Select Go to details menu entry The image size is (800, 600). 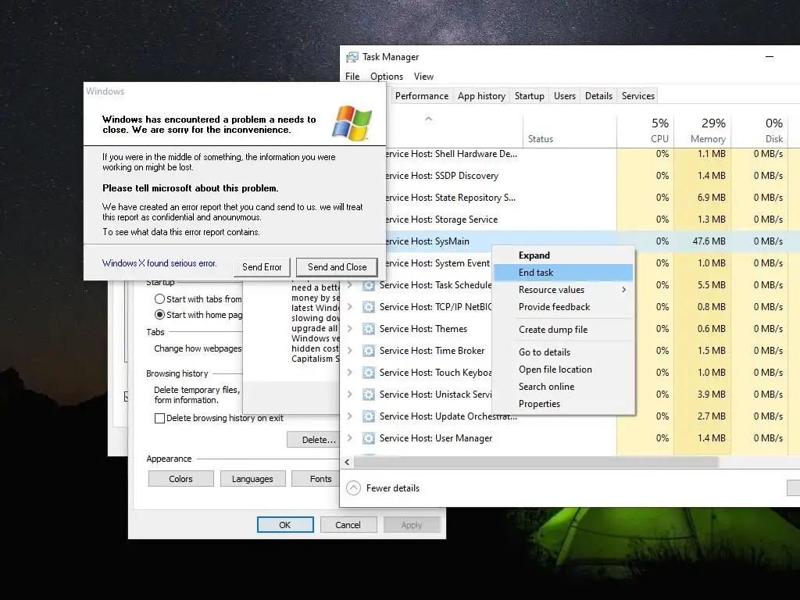[563, 352]
